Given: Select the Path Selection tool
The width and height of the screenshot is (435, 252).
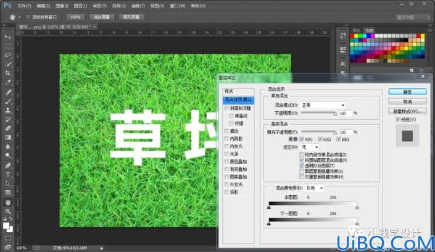Looking at the screenshot, I should pos(8,183).
